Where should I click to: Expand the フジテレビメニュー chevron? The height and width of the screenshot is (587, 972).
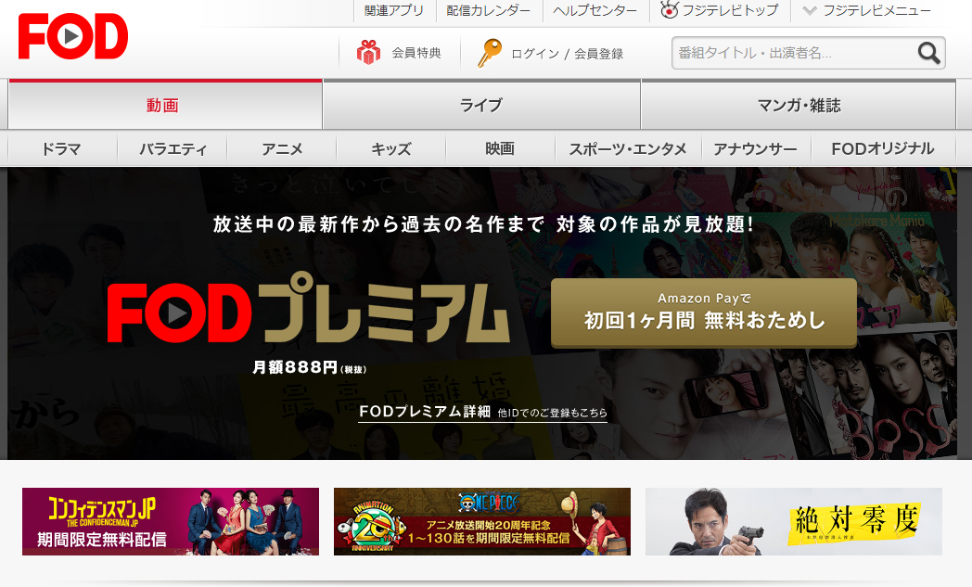click(809, 10)
